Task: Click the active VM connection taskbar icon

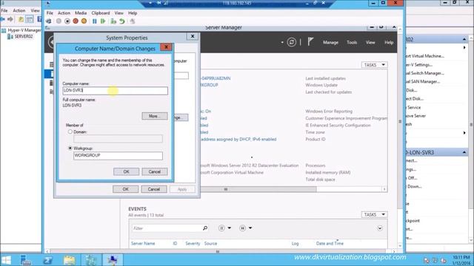Action: [x=113, y=260]
